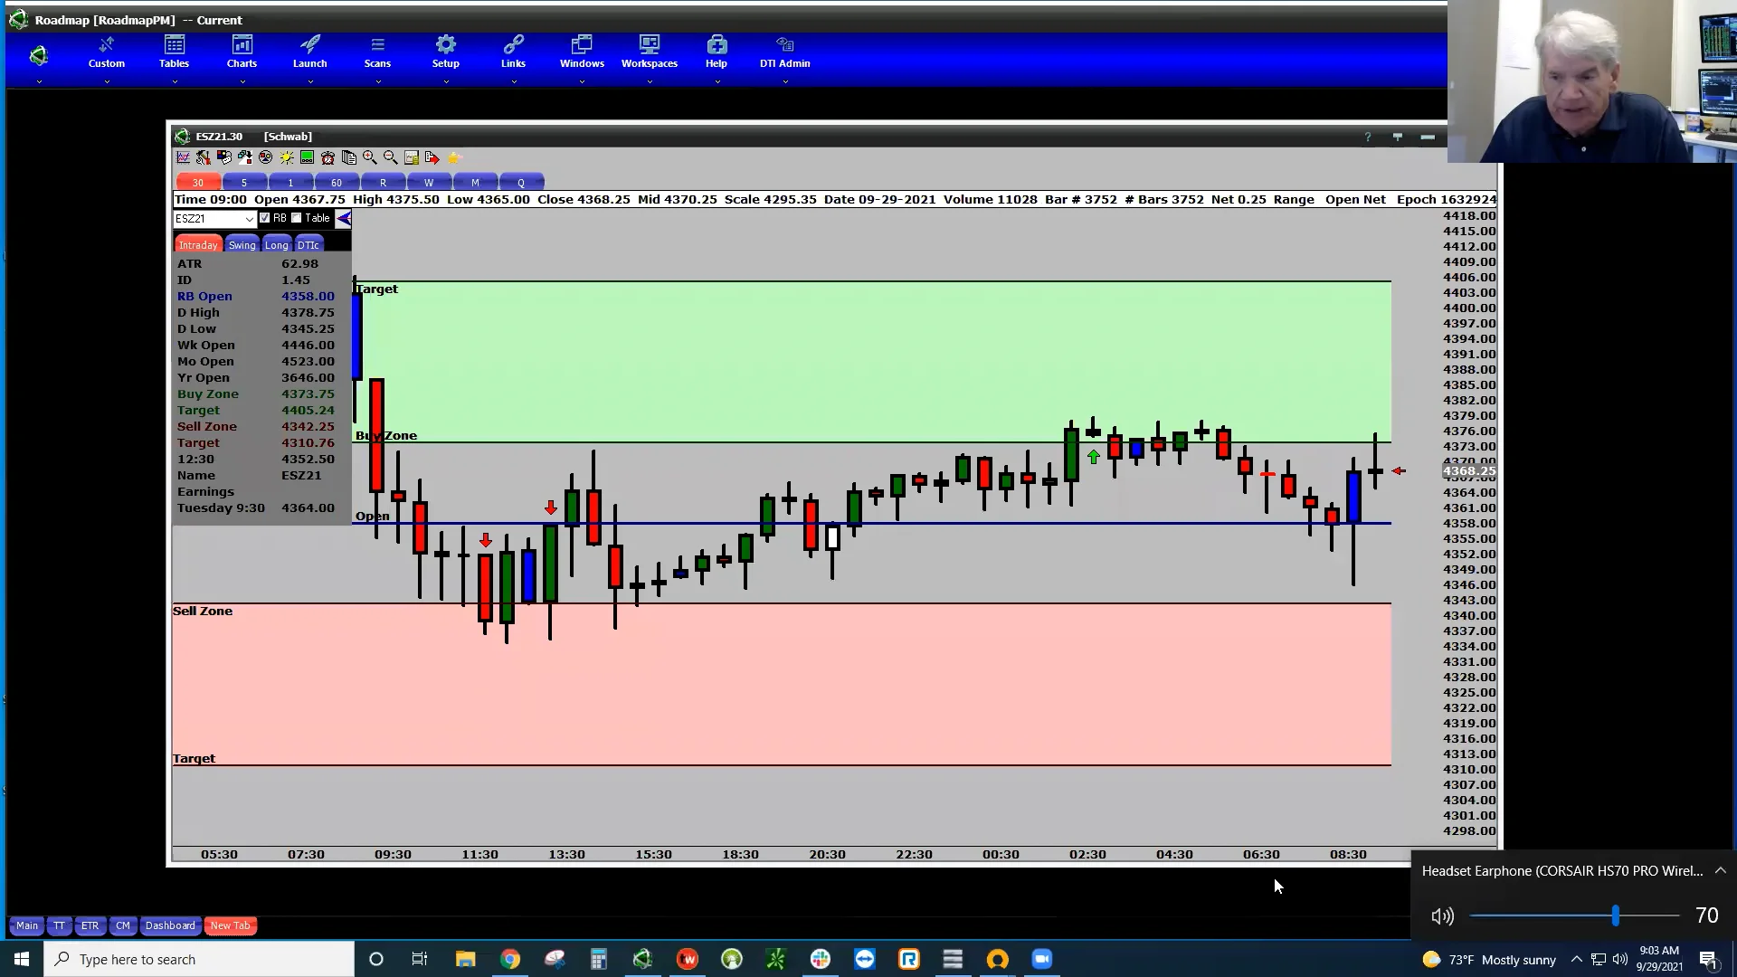
Task: Select the 60 minute timeframe button
Action: coord(336,182)
